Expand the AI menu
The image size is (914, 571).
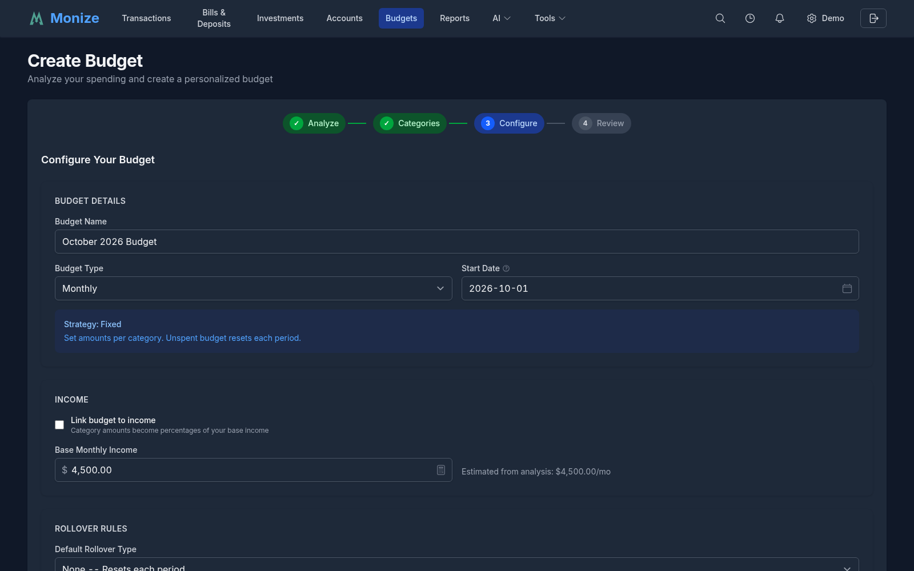tap(502, 18)
